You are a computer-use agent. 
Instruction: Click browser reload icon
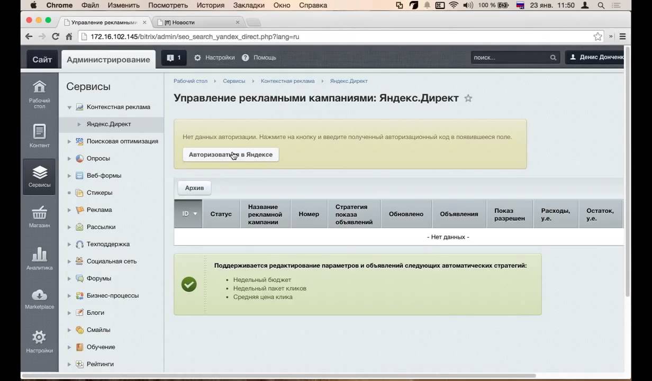(56, 37)
